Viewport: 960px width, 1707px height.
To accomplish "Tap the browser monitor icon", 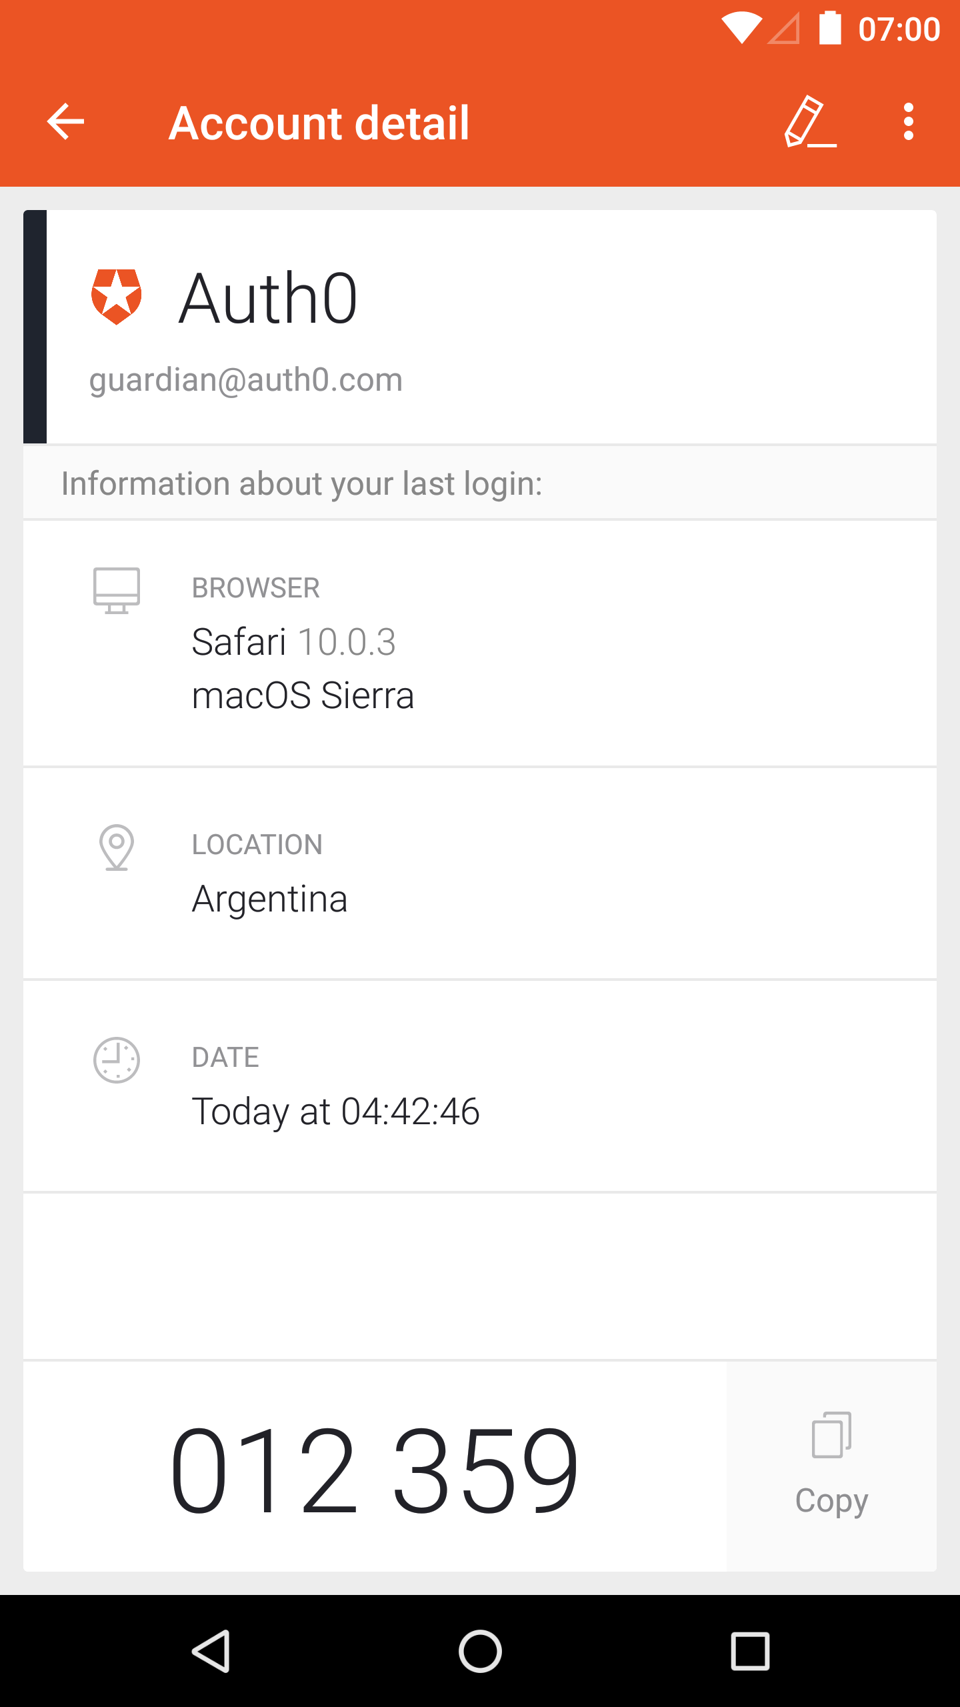I will coord(117,591).
